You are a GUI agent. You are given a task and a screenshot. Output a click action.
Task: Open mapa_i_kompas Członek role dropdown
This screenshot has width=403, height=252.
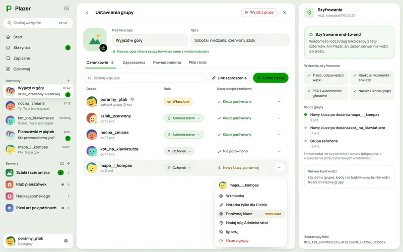(179, 168)
